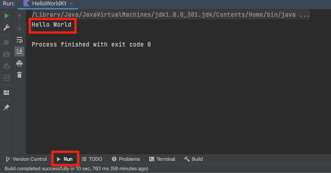Open the Version Control tool window
The image size is (331, 173).
click(x=26, y=159)
